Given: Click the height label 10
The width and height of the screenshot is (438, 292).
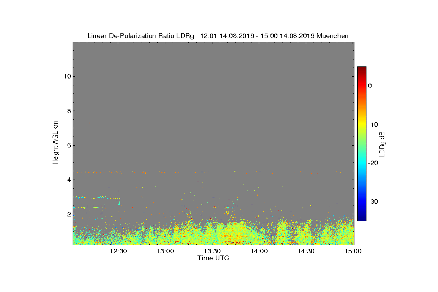Looking at the screenshot, I should [67, 76].
